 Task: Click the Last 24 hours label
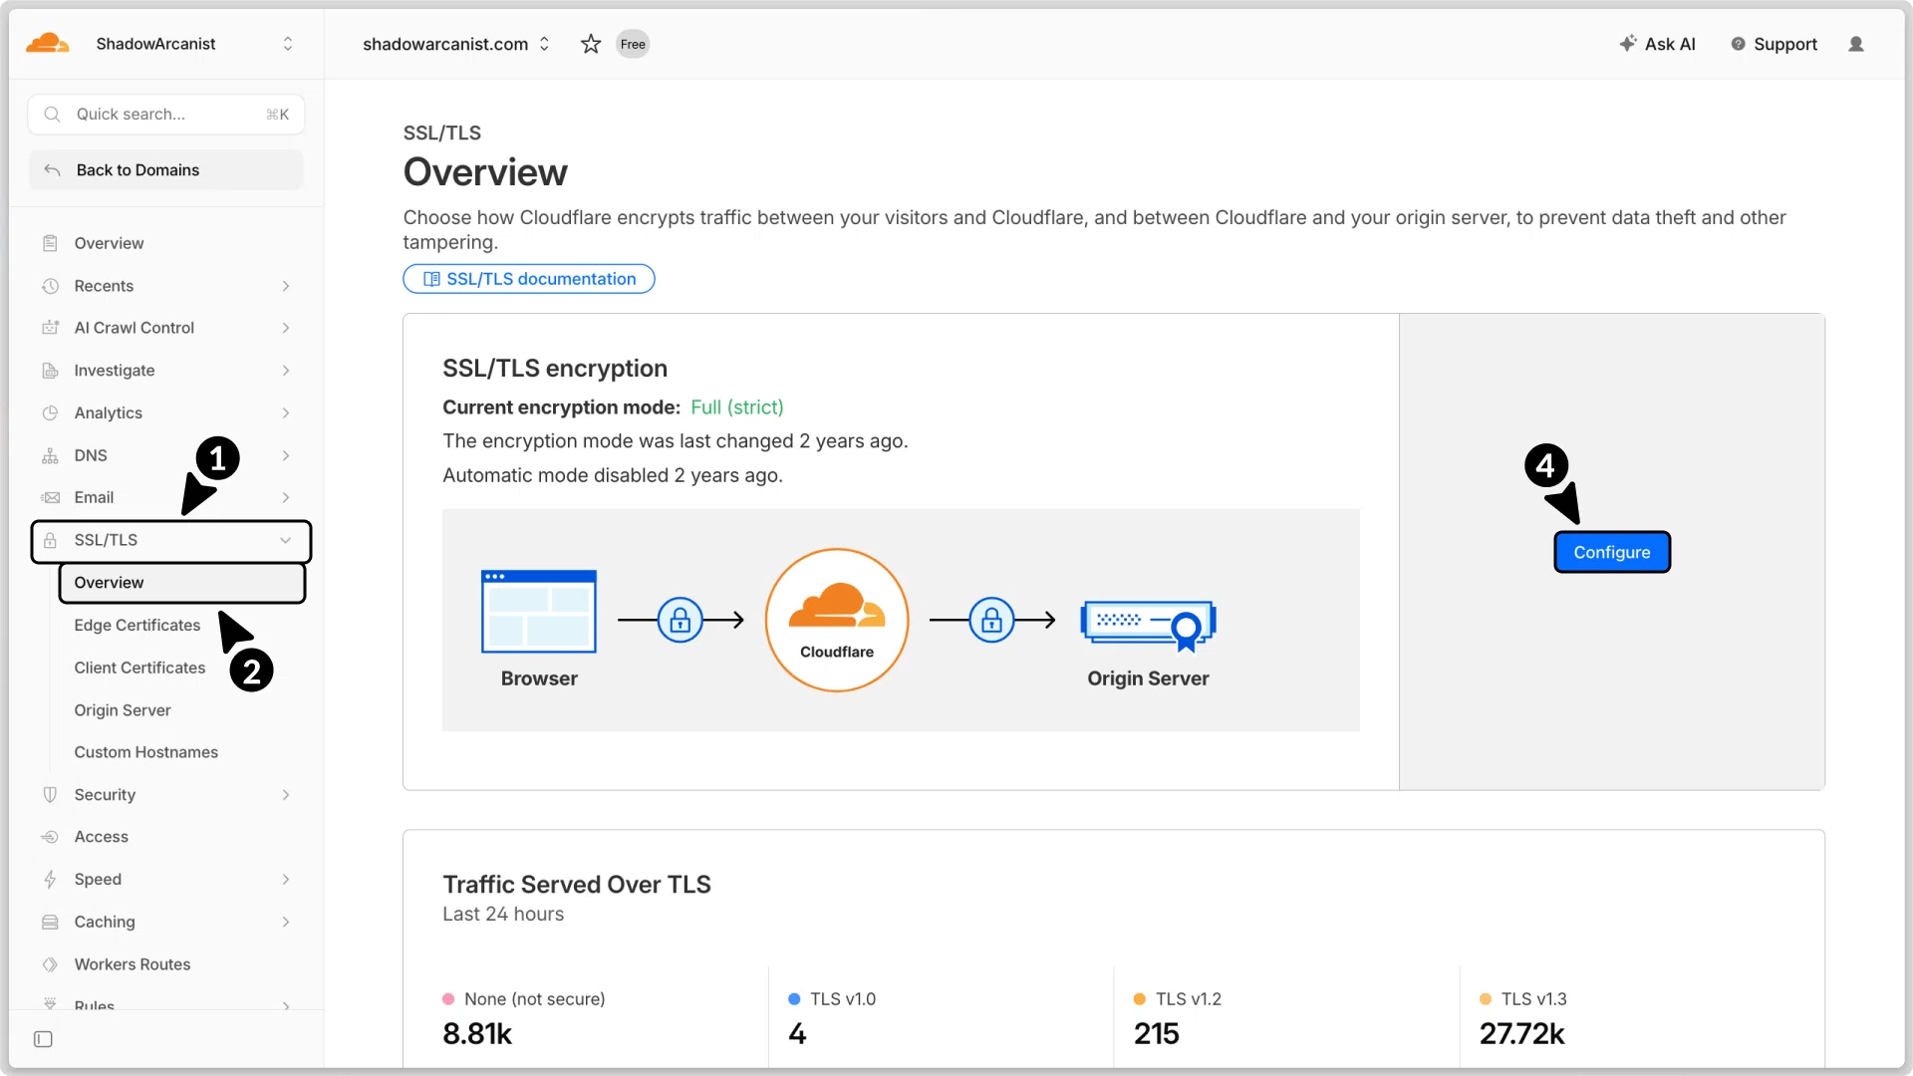pos(503,915)
